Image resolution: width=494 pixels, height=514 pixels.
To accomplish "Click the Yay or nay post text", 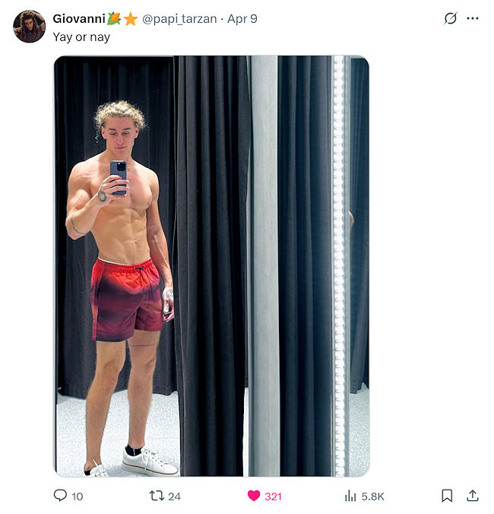I will pyautogui.click(x=81, y=37).
